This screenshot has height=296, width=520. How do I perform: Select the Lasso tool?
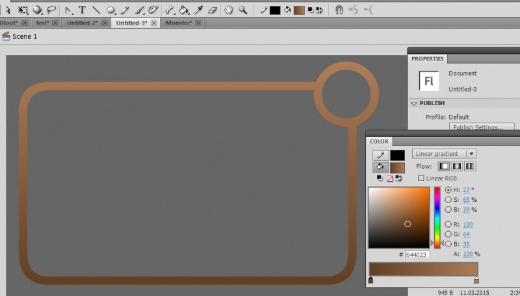tap(51, 10)
